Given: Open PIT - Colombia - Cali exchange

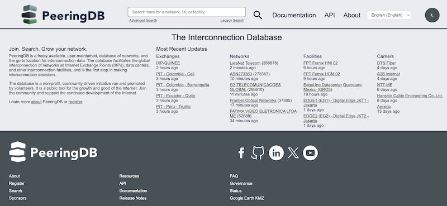Looking at the screenshot, I should (x=175, y=74).
